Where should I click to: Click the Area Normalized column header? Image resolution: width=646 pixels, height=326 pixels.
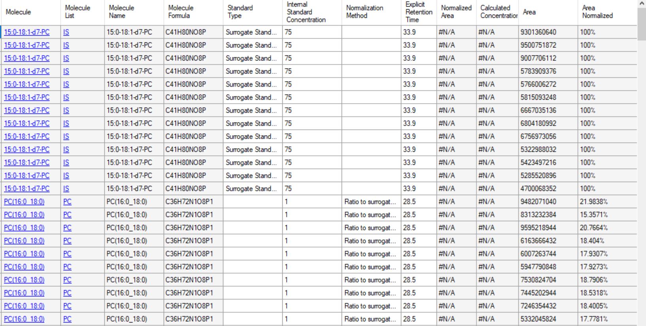click(597, 12)
